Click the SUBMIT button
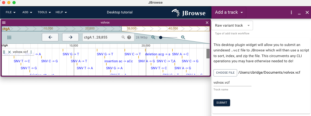This screenshot has height=116, width=311. coord(222,103)
